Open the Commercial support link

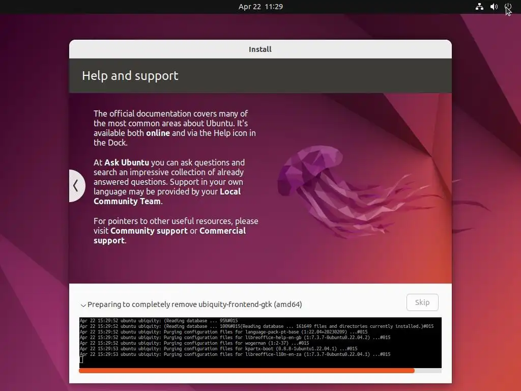click(170, 235)
